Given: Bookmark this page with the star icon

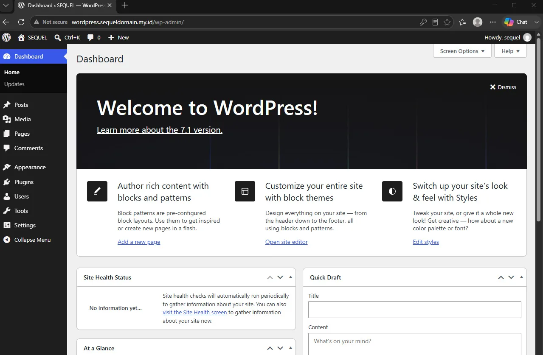Looking at the screenshot, I should point(447,22).
